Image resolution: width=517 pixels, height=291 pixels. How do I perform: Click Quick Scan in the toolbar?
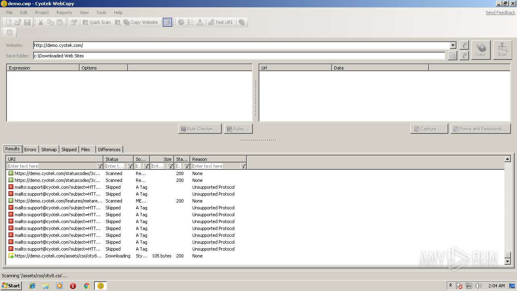[x=97, y=23]
